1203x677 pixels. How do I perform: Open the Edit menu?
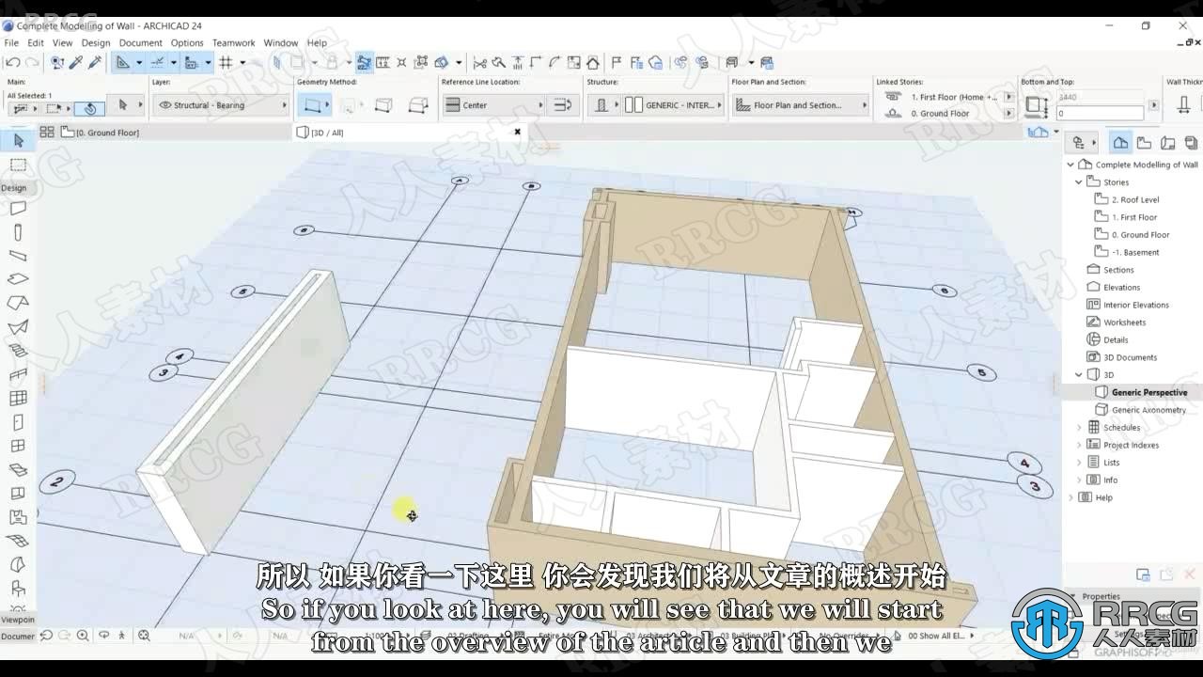tap(36, 42)
